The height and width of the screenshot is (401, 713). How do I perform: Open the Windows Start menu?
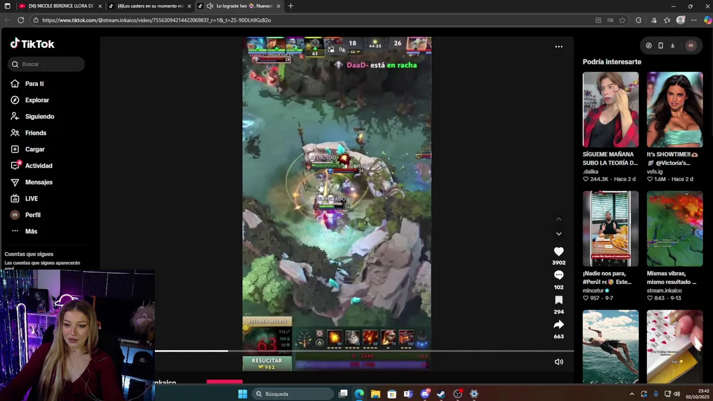pyautogui.click(x=242, y=394)
